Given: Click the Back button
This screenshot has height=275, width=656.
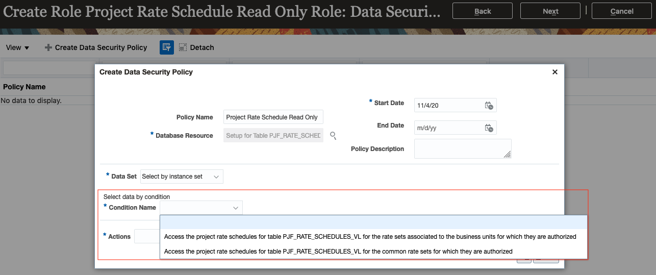Looking at the screenshot, I should (x=483, y=11).
